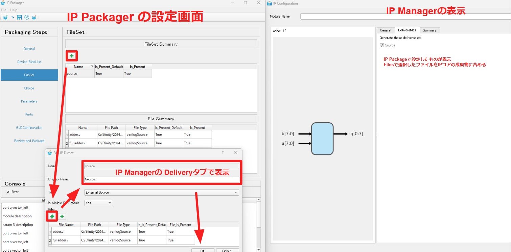Screen dimensions: 511x252
Task: Select the Parameters packaging step
Action: 29,101
